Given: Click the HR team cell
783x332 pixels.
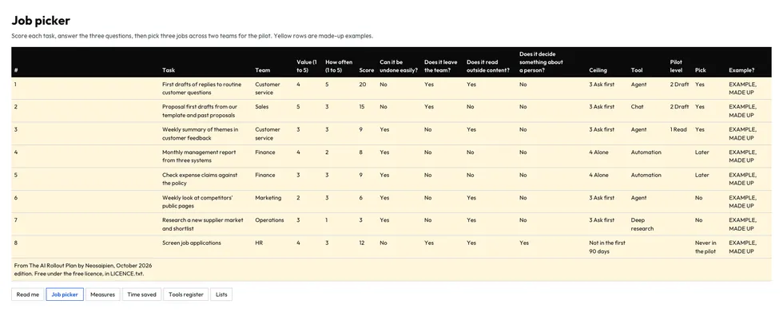Looking at the screenshot, I should pyautogui.click(x=259, y=243).
